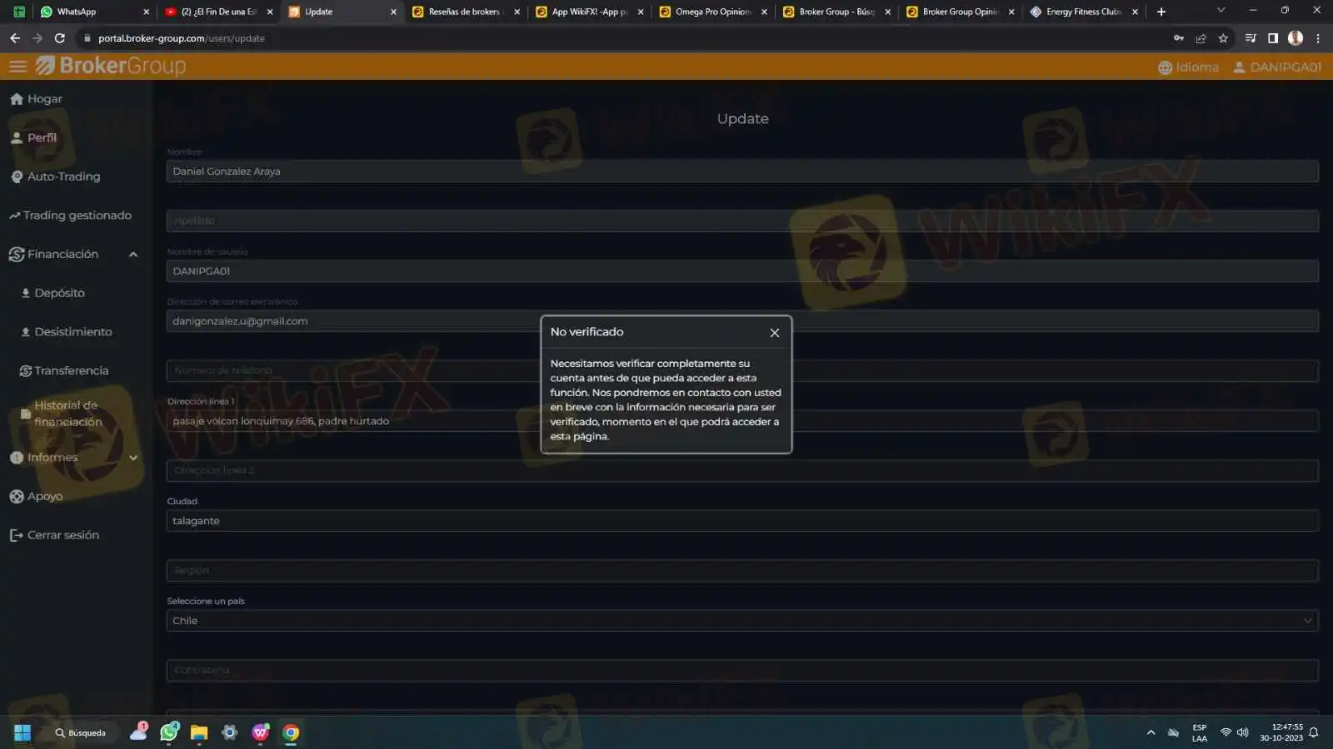This screenshot has width=1333, height=749.
Task: Select Trading gestionado in sidebar
Action: (x=71, y=216)
